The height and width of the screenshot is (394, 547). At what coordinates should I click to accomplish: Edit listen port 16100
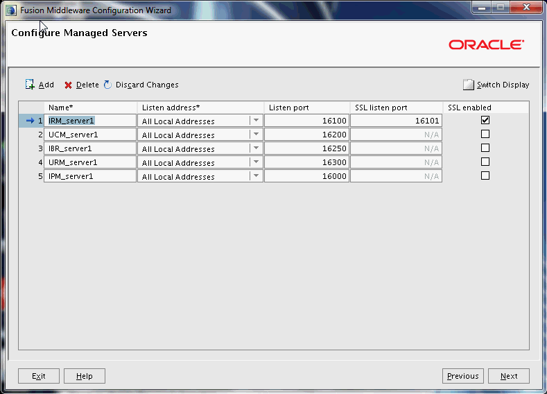[x=306, y=121]
